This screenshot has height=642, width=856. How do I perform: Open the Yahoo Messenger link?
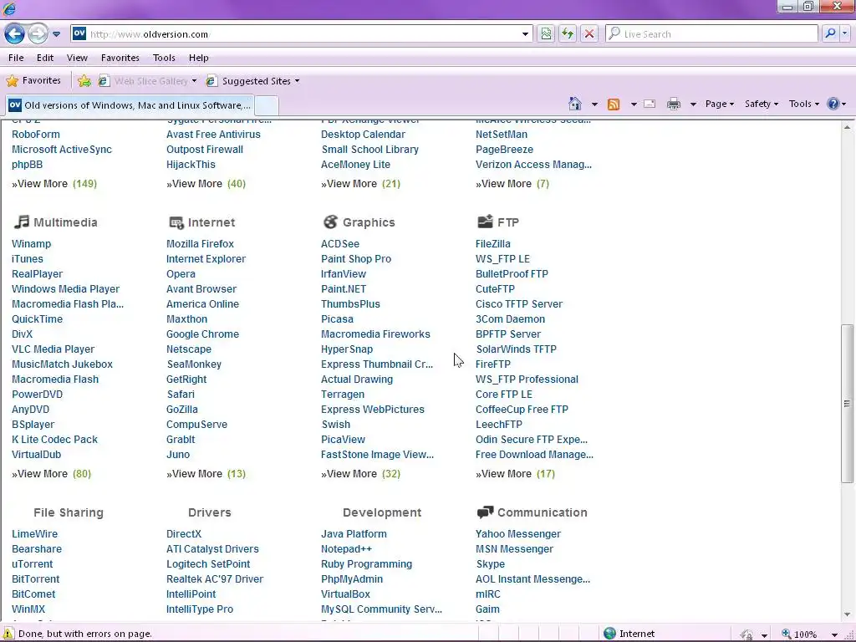[518, 534]
